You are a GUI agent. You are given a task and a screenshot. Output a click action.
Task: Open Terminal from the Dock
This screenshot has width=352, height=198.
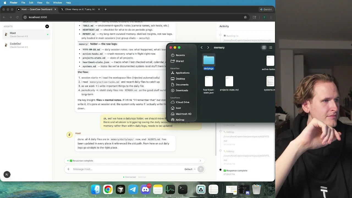click(x=183, y=189)
